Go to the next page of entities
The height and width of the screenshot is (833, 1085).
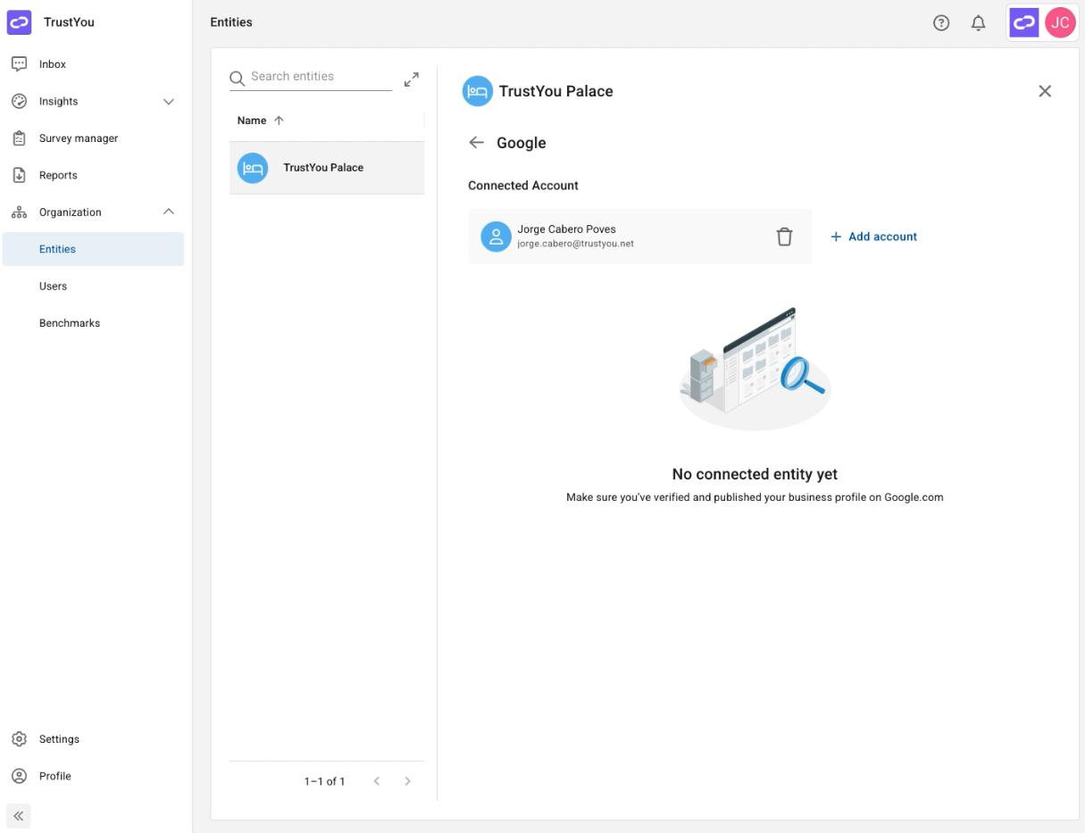[408, 781]
